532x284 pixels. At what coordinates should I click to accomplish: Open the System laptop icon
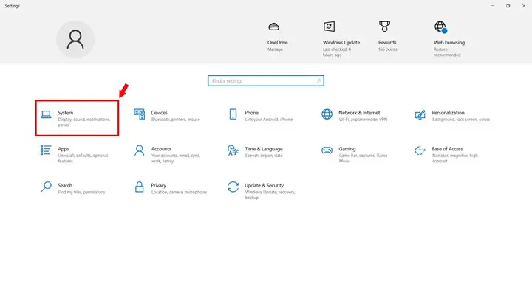pyautogui.click(x=46, y=114)
